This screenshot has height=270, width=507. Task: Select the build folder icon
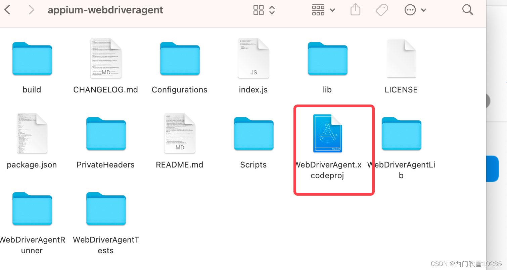point(32,59)
